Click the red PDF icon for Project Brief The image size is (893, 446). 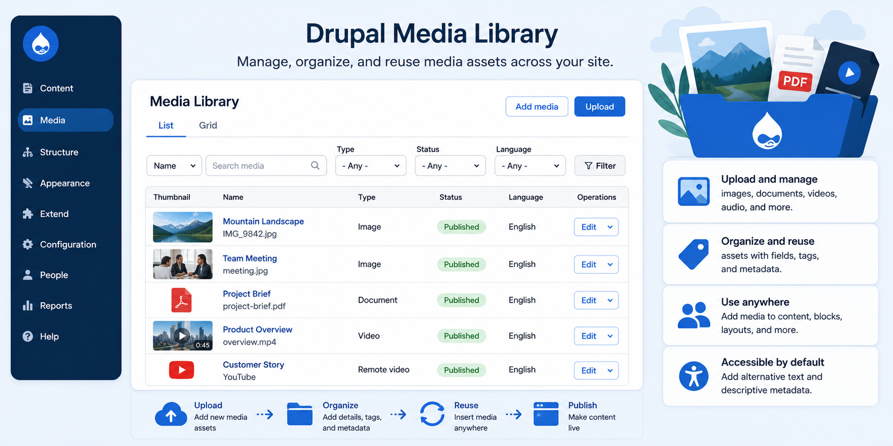tap(181, 300)
